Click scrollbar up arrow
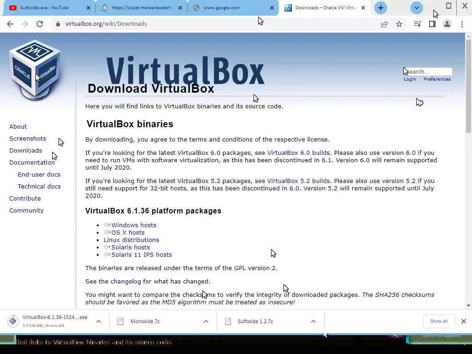Screen dimensions: 472x354 [468, 36]
